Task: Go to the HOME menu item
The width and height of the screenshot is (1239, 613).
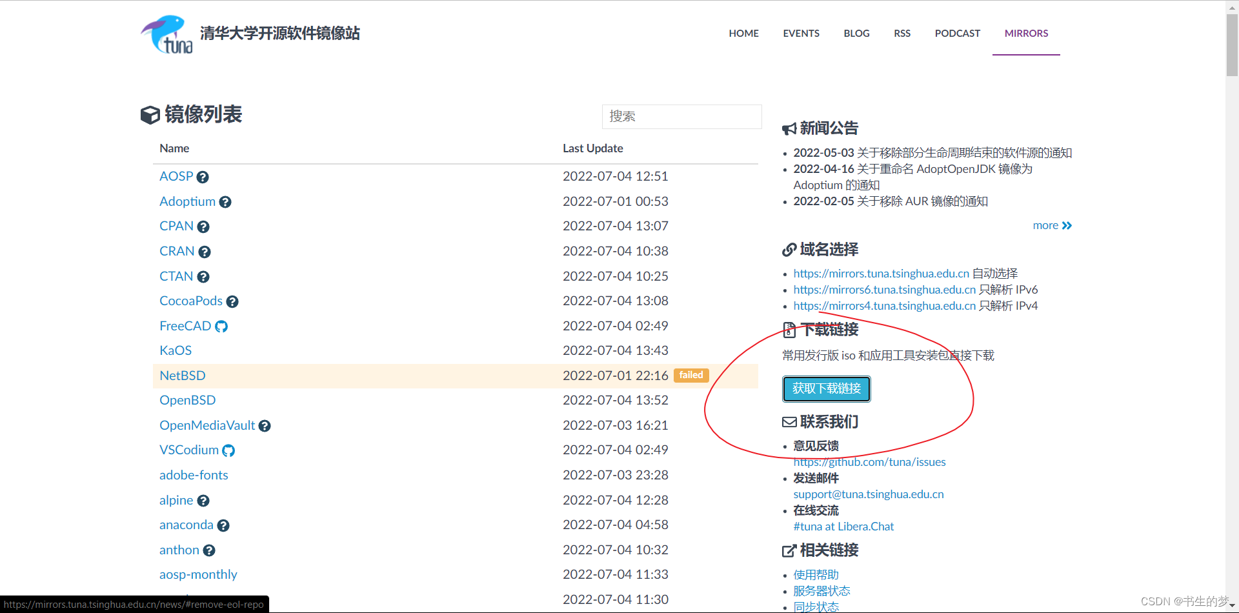Action: 743,33
